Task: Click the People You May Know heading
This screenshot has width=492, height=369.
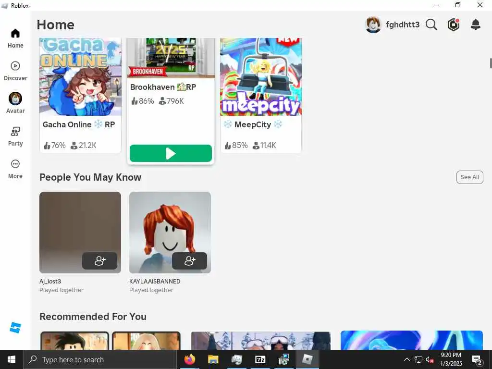Action: 90,177
